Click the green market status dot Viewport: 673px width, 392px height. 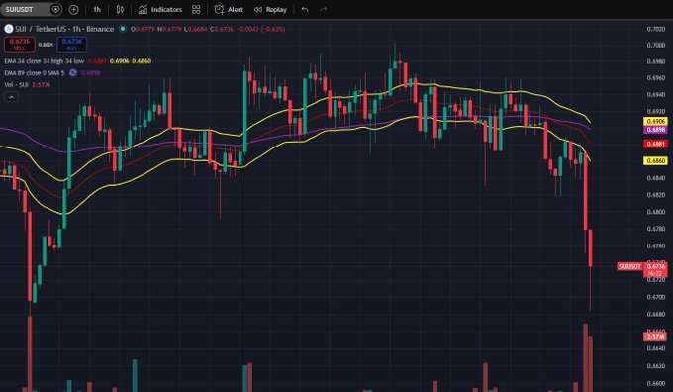[123, 29]
